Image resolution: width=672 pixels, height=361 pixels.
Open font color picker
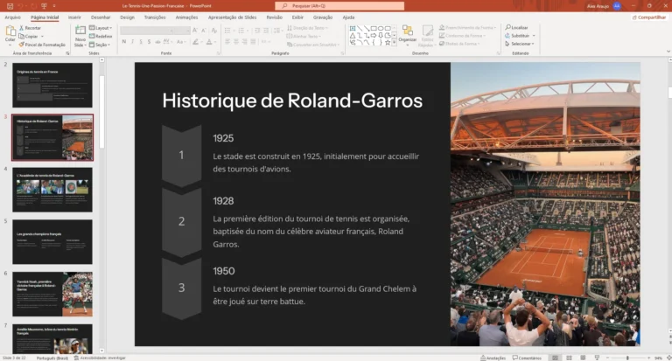(x=209, y=42)
